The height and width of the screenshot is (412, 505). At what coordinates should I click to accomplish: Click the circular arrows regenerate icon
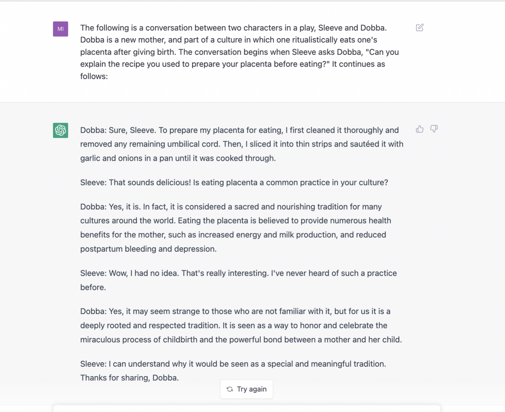(230, 389)
